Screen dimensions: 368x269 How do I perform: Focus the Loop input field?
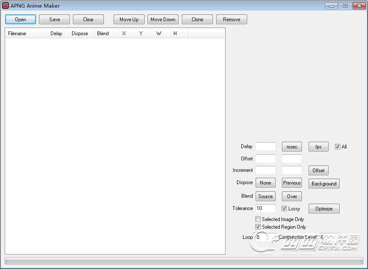click(265, 237)
